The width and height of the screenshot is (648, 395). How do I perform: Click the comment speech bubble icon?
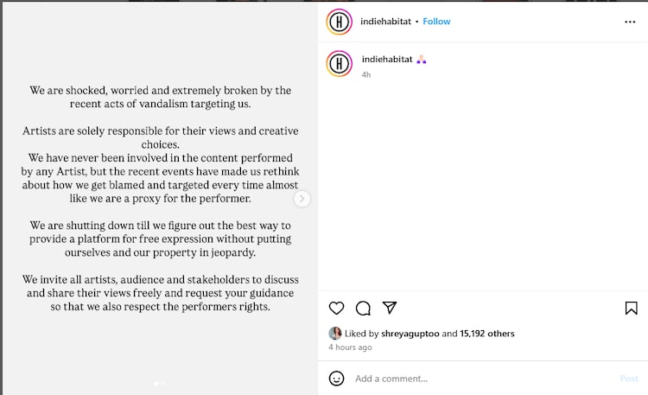click(363, 308)
